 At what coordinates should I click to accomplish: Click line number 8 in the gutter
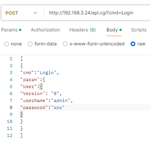point(11,107)
